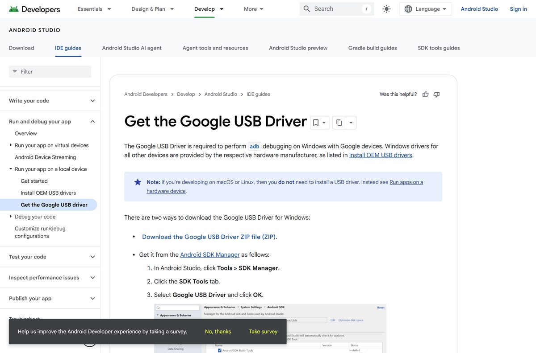Click the Android Developers logo
Viewport: 536px width, 353px height.
pos(34,9)
